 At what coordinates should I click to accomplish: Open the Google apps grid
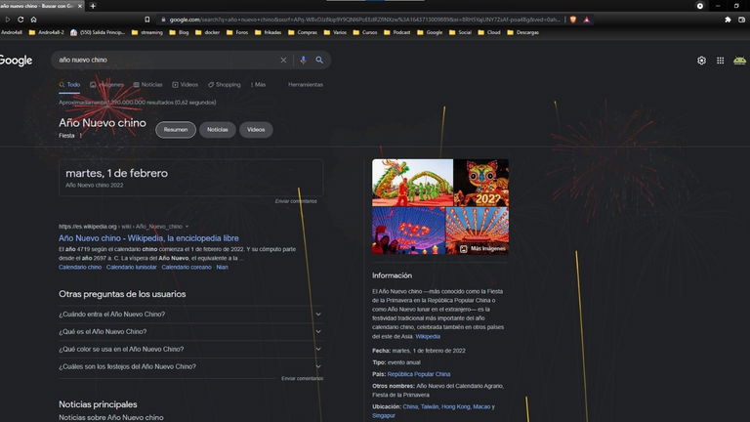tap(721, 61)
